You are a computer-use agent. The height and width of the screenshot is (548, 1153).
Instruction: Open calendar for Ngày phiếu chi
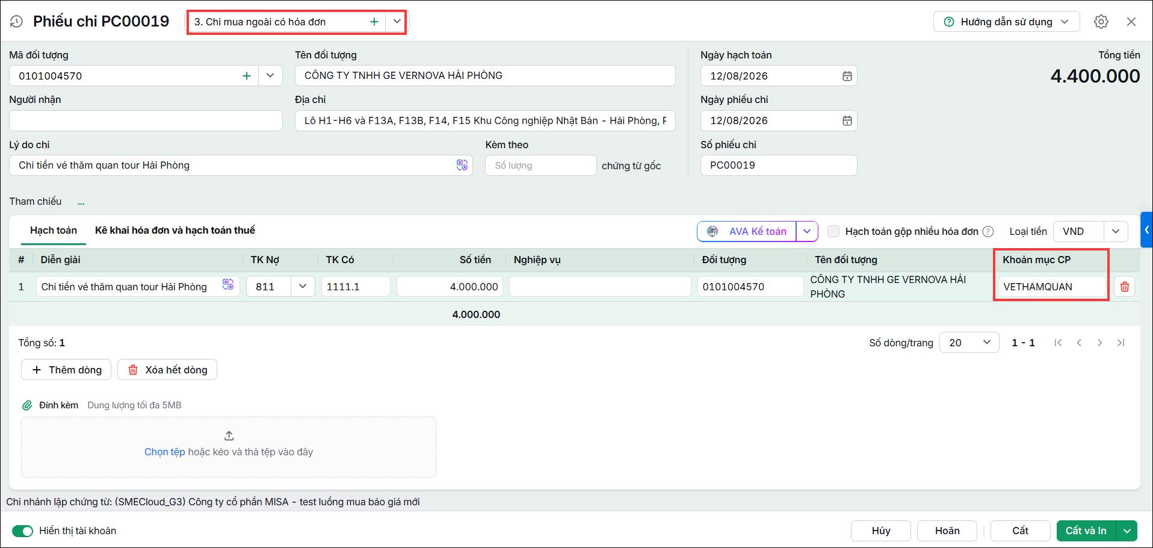coord(847,120)
